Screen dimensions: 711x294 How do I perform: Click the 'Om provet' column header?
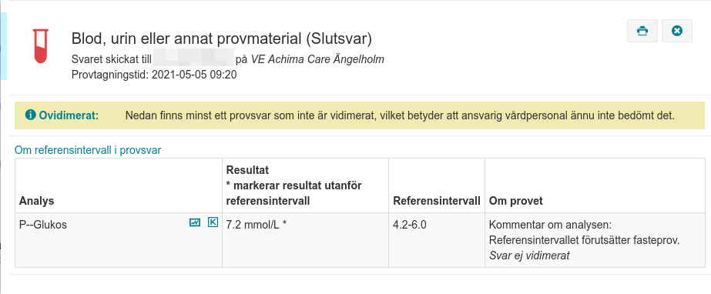[x=515, y=201]
